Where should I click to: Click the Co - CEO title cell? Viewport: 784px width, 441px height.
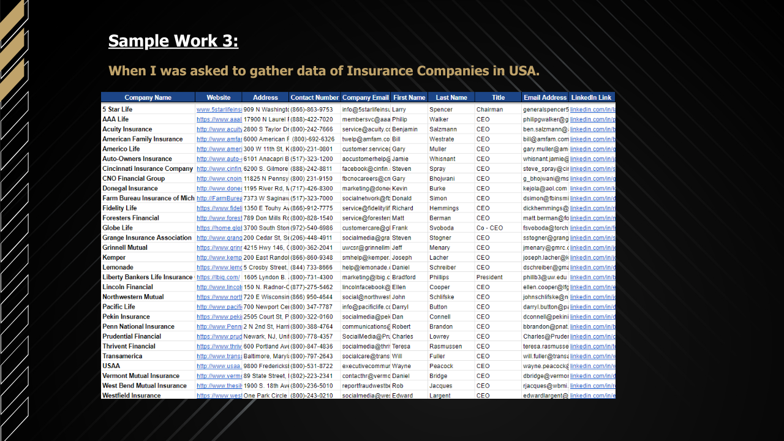(x=489, y=228)
